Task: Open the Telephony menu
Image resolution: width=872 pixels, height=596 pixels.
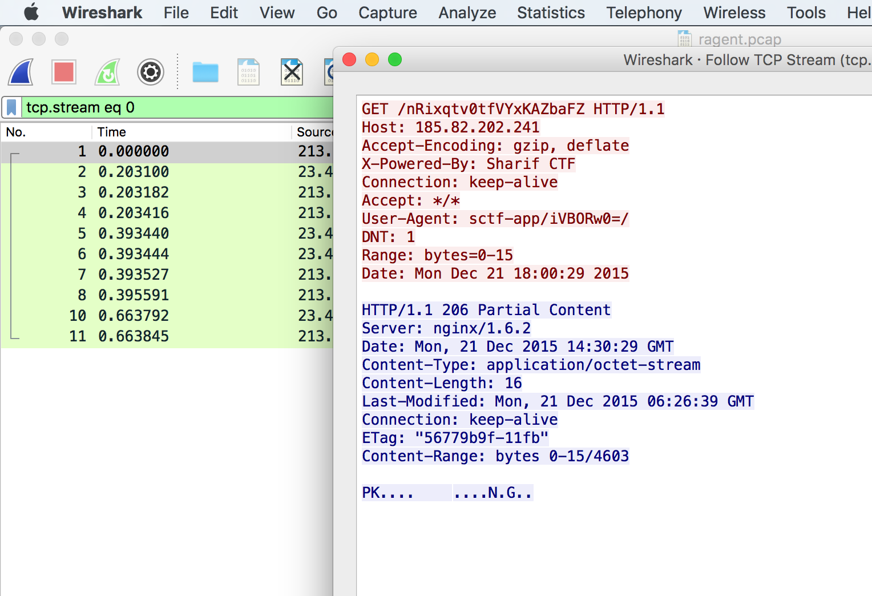Action: [x=644, y=13]
